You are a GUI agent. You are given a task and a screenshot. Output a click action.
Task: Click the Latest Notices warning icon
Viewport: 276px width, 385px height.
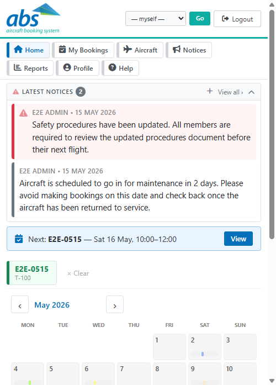(15, 92)
